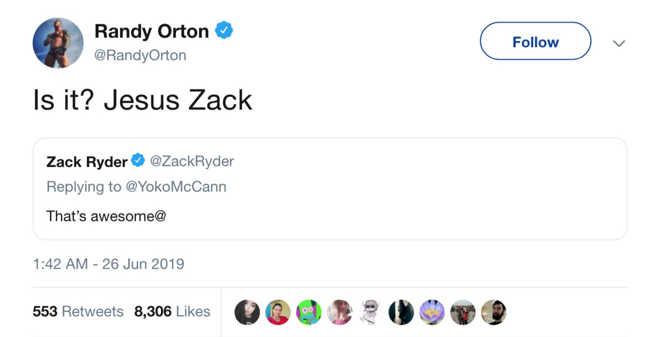
Task: Open the @RandyOrton handle link
Action: [x=140, y=55]
